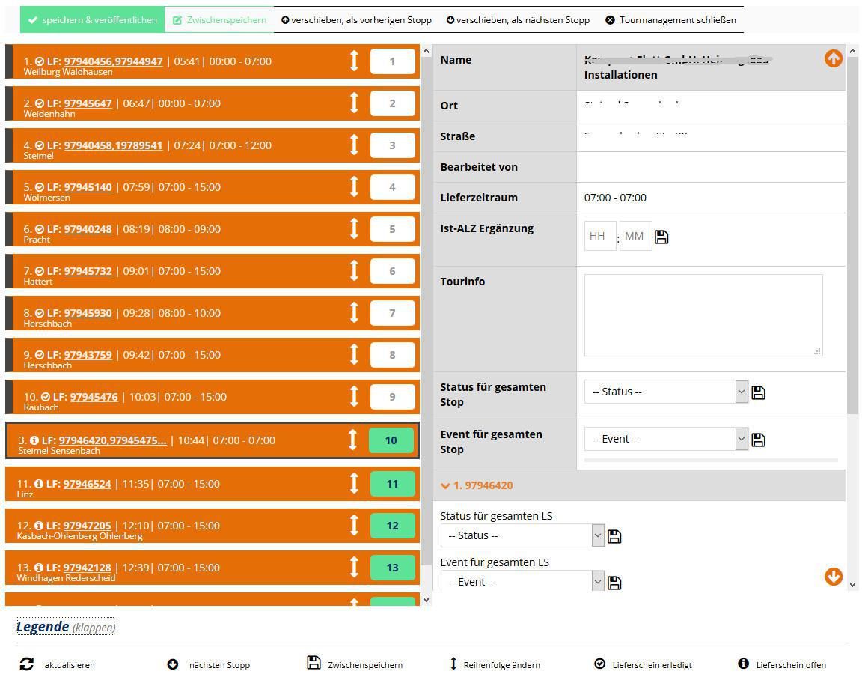Click the Tourinfo text area
The image size is (865, 686).
click(703, 315)
